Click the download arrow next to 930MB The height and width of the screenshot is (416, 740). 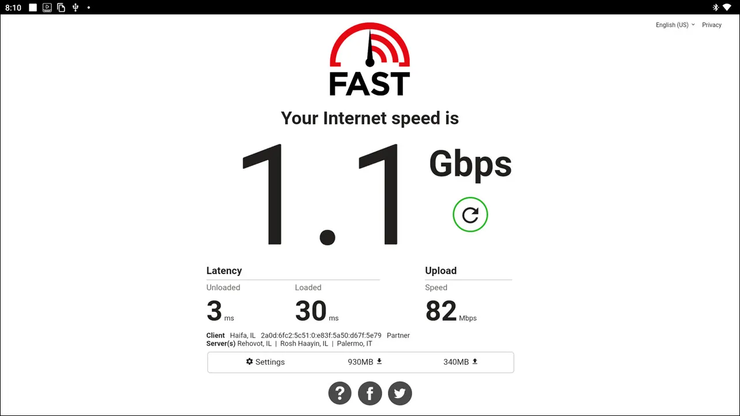pyautogui.click(x=379, y=361)
